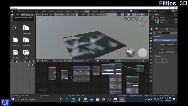
Task: Open viewport header Object menu
Action: [x=73, y=14]
